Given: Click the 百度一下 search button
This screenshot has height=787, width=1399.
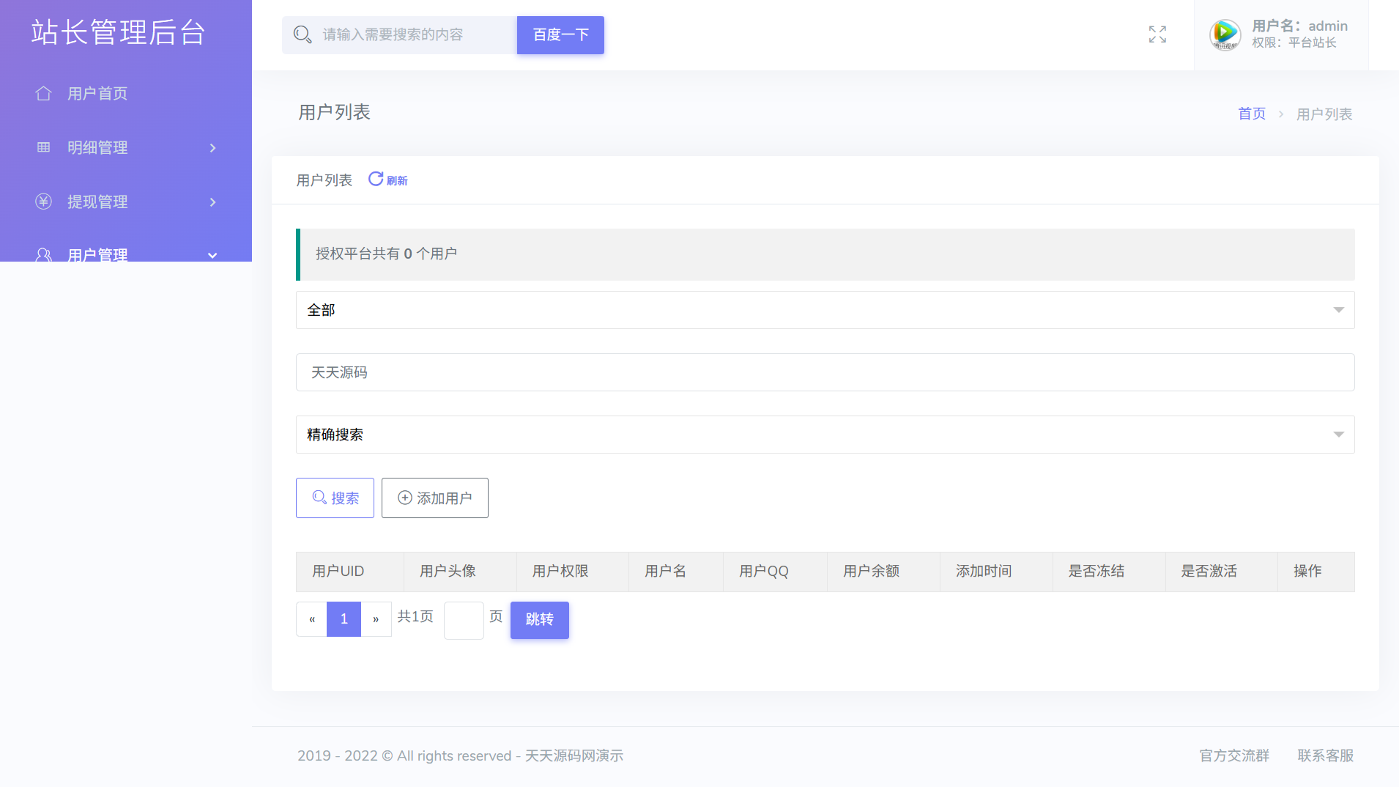Looking at the screenshot, I should point(560,34).
